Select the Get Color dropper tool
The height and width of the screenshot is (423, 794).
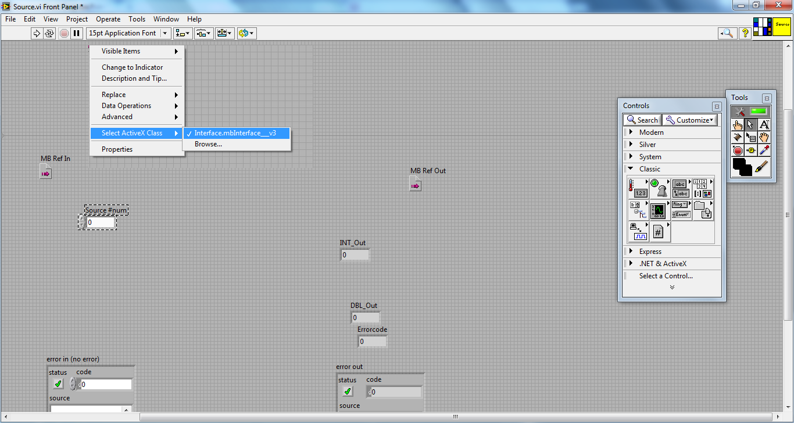coord(764,150)
